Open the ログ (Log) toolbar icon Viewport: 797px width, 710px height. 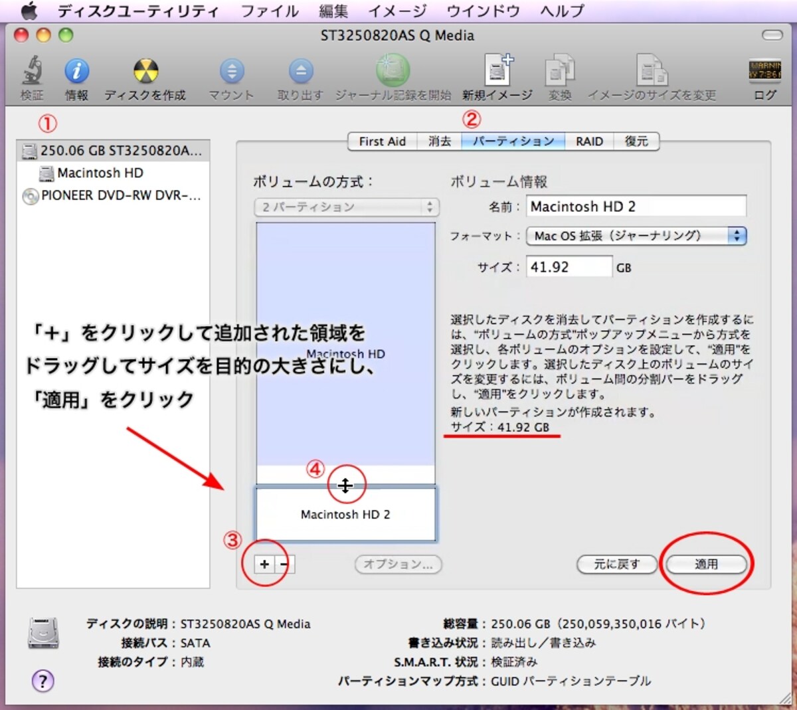tap(764, 70)
